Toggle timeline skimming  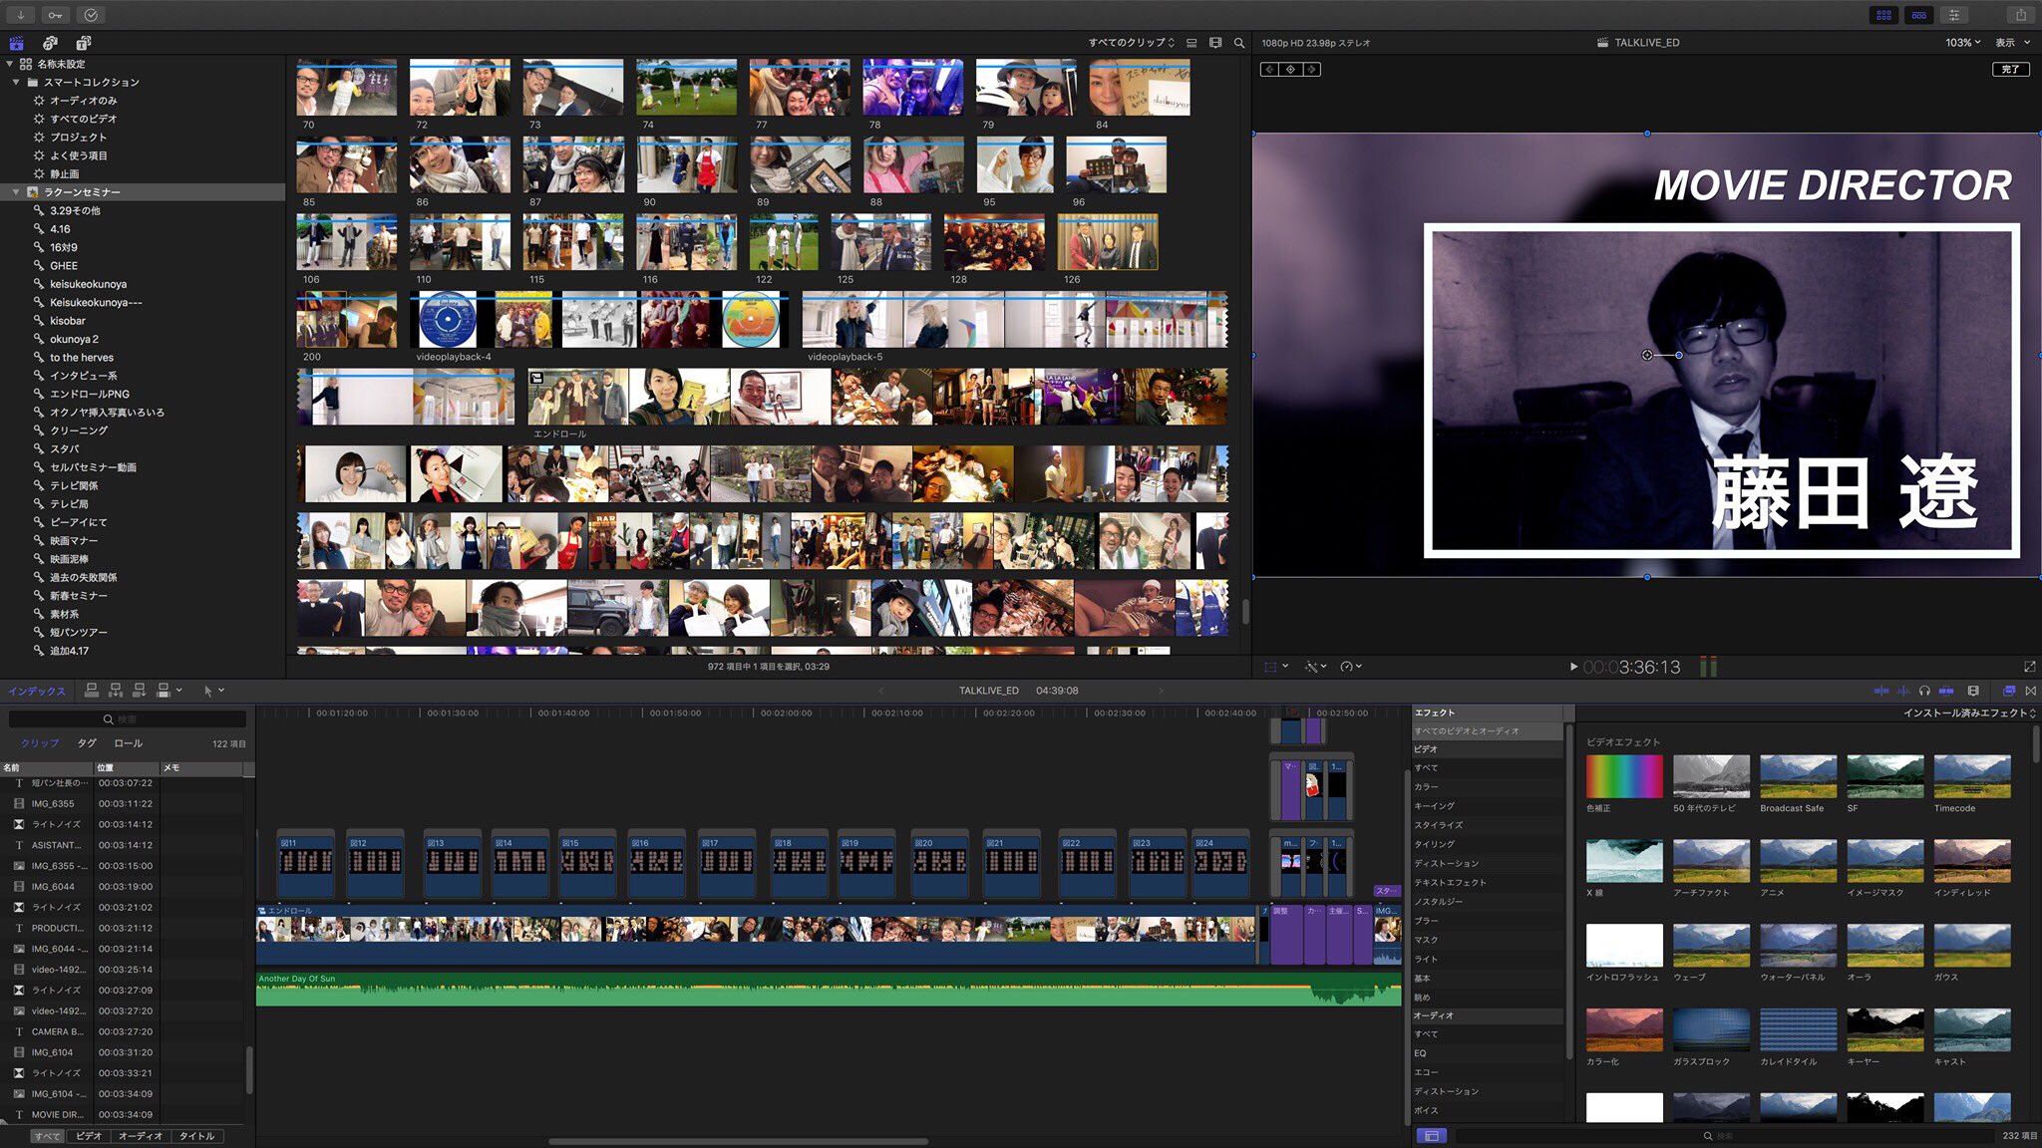[x=1881, y=691]
